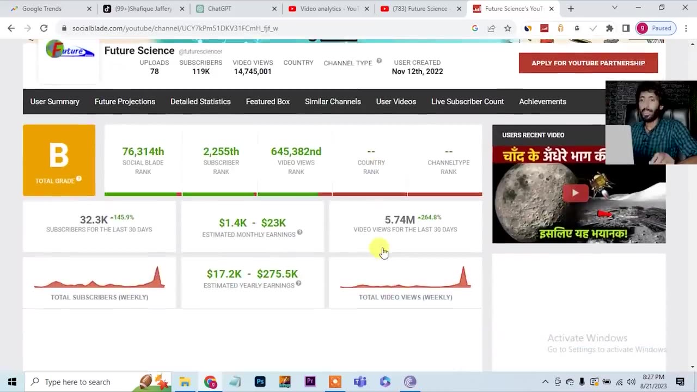Click the Total Video Views (Weekly) chart
Image resolution: width=697 pixels, height=392 pixels.
click(x=405, y=278)
